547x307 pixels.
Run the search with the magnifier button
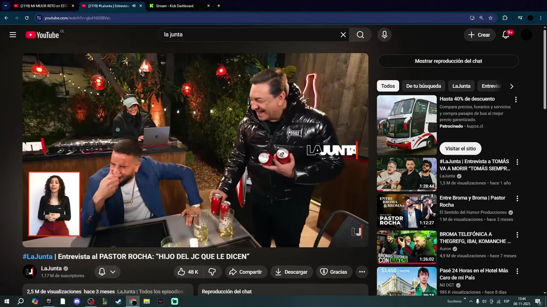coord(360,35)
